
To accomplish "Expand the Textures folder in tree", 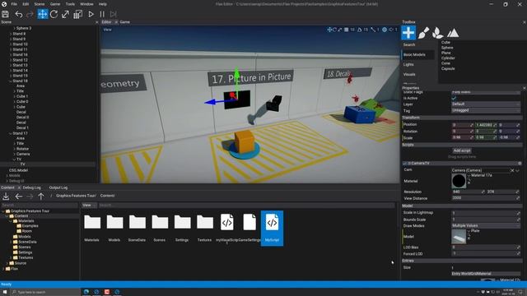I will click(11, 257).
